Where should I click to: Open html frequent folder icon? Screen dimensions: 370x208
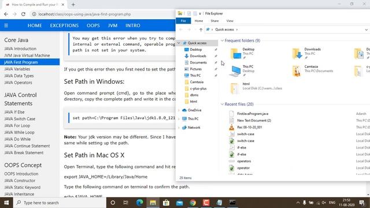click(235, 88)
